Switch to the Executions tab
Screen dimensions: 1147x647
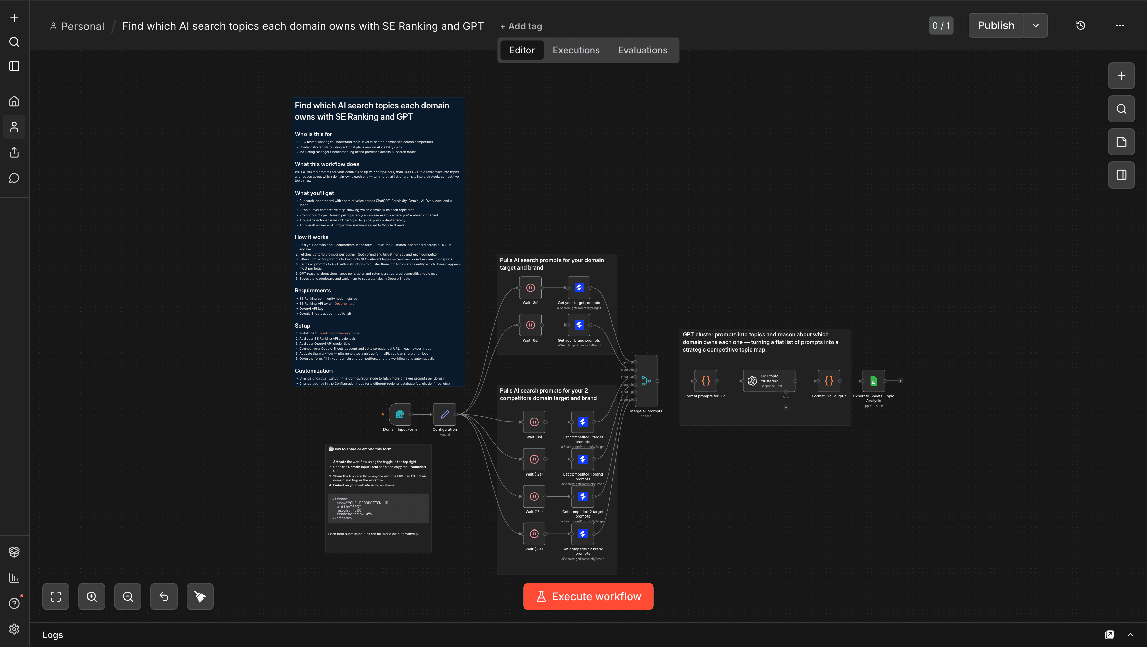click(576, 50)
